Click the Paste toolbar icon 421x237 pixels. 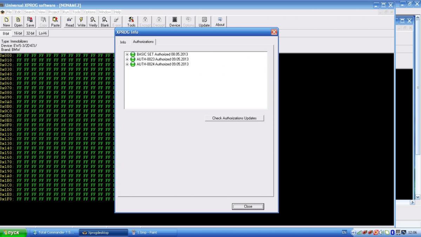point(55,22)
